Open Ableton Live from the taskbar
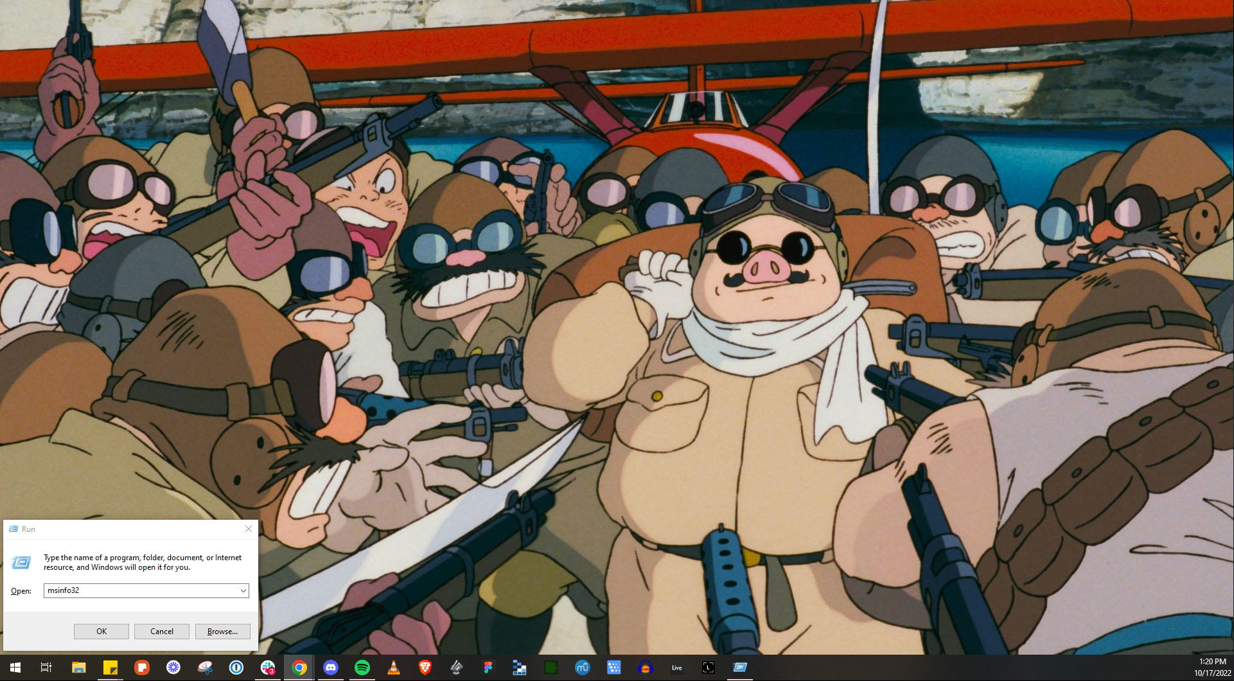1234x681 pixels. tap(676, 668)
